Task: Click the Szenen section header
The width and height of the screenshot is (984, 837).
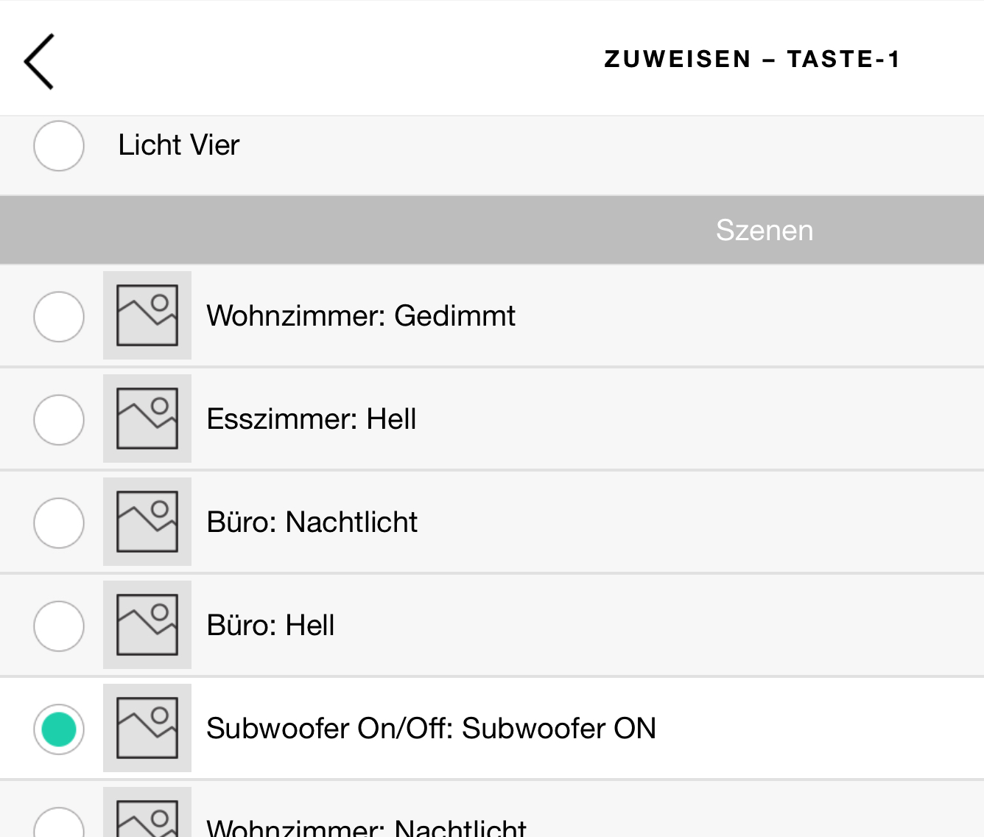Action: pyautogui.click(x=764, y=231)
